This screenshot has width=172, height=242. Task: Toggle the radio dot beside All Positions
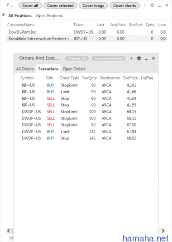pos(3,15)
